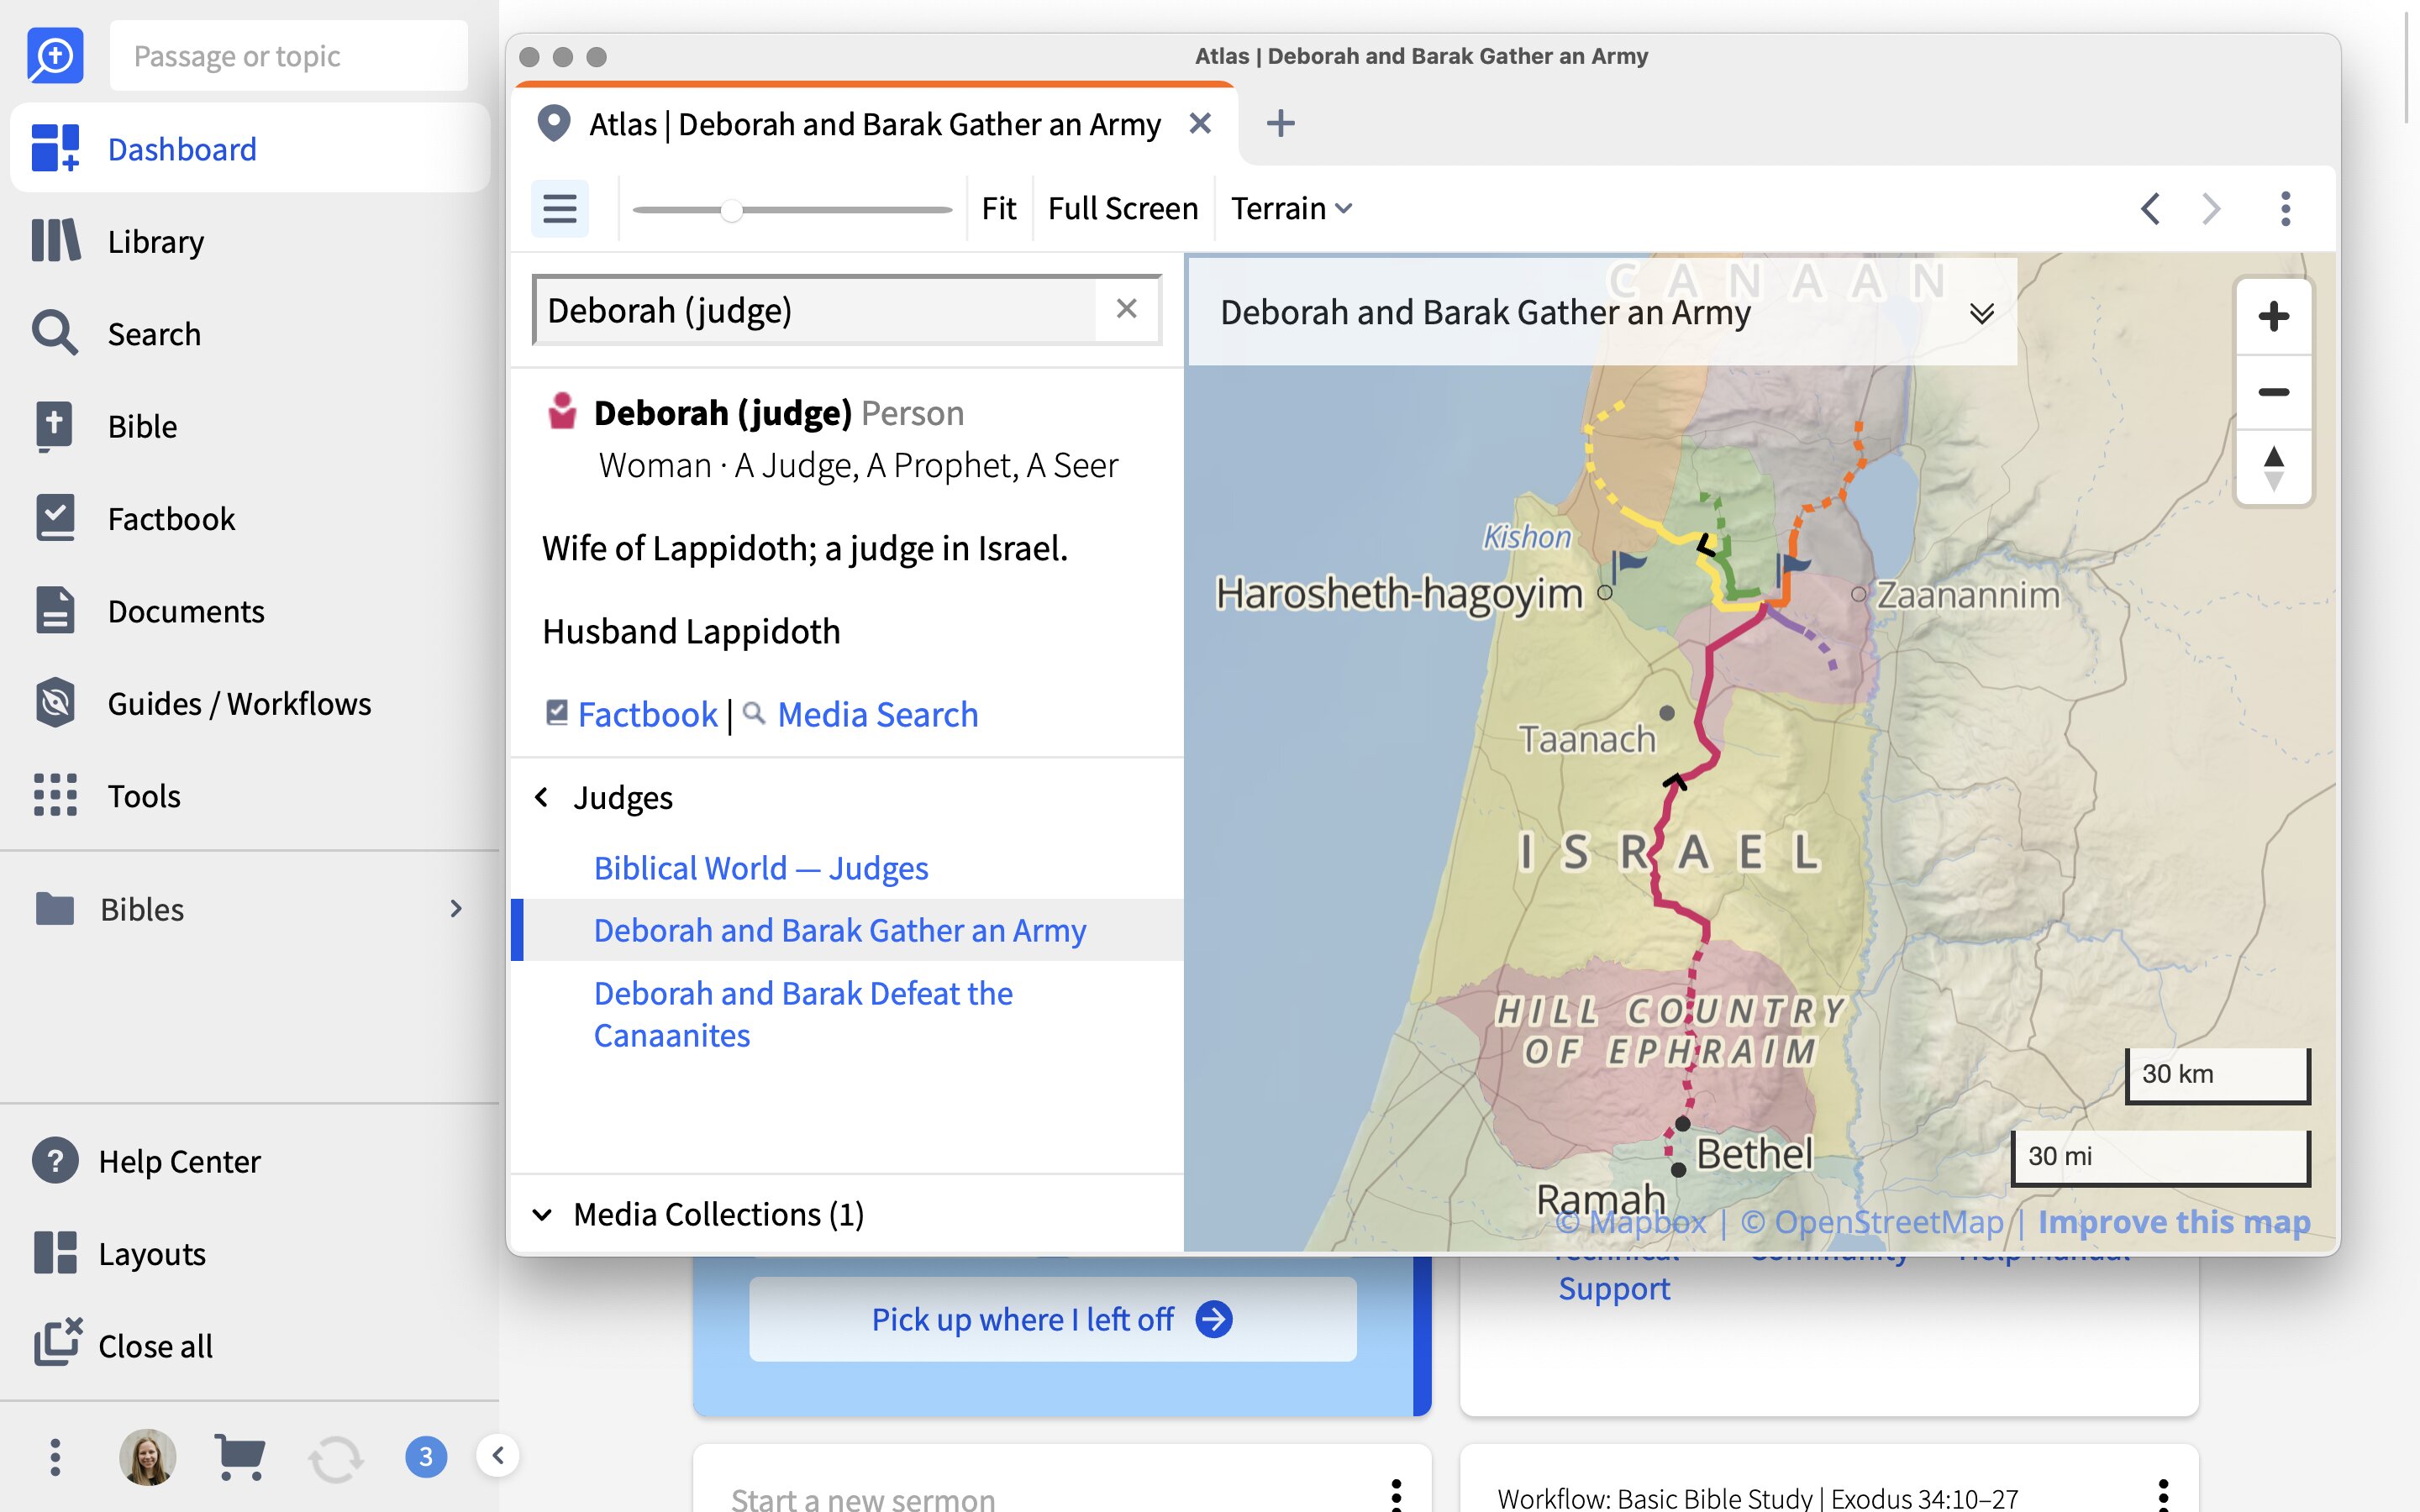Open the shopping cart icon
The width and height of the screenshot is (2420, 1512).
click(x=240, y=1457)
